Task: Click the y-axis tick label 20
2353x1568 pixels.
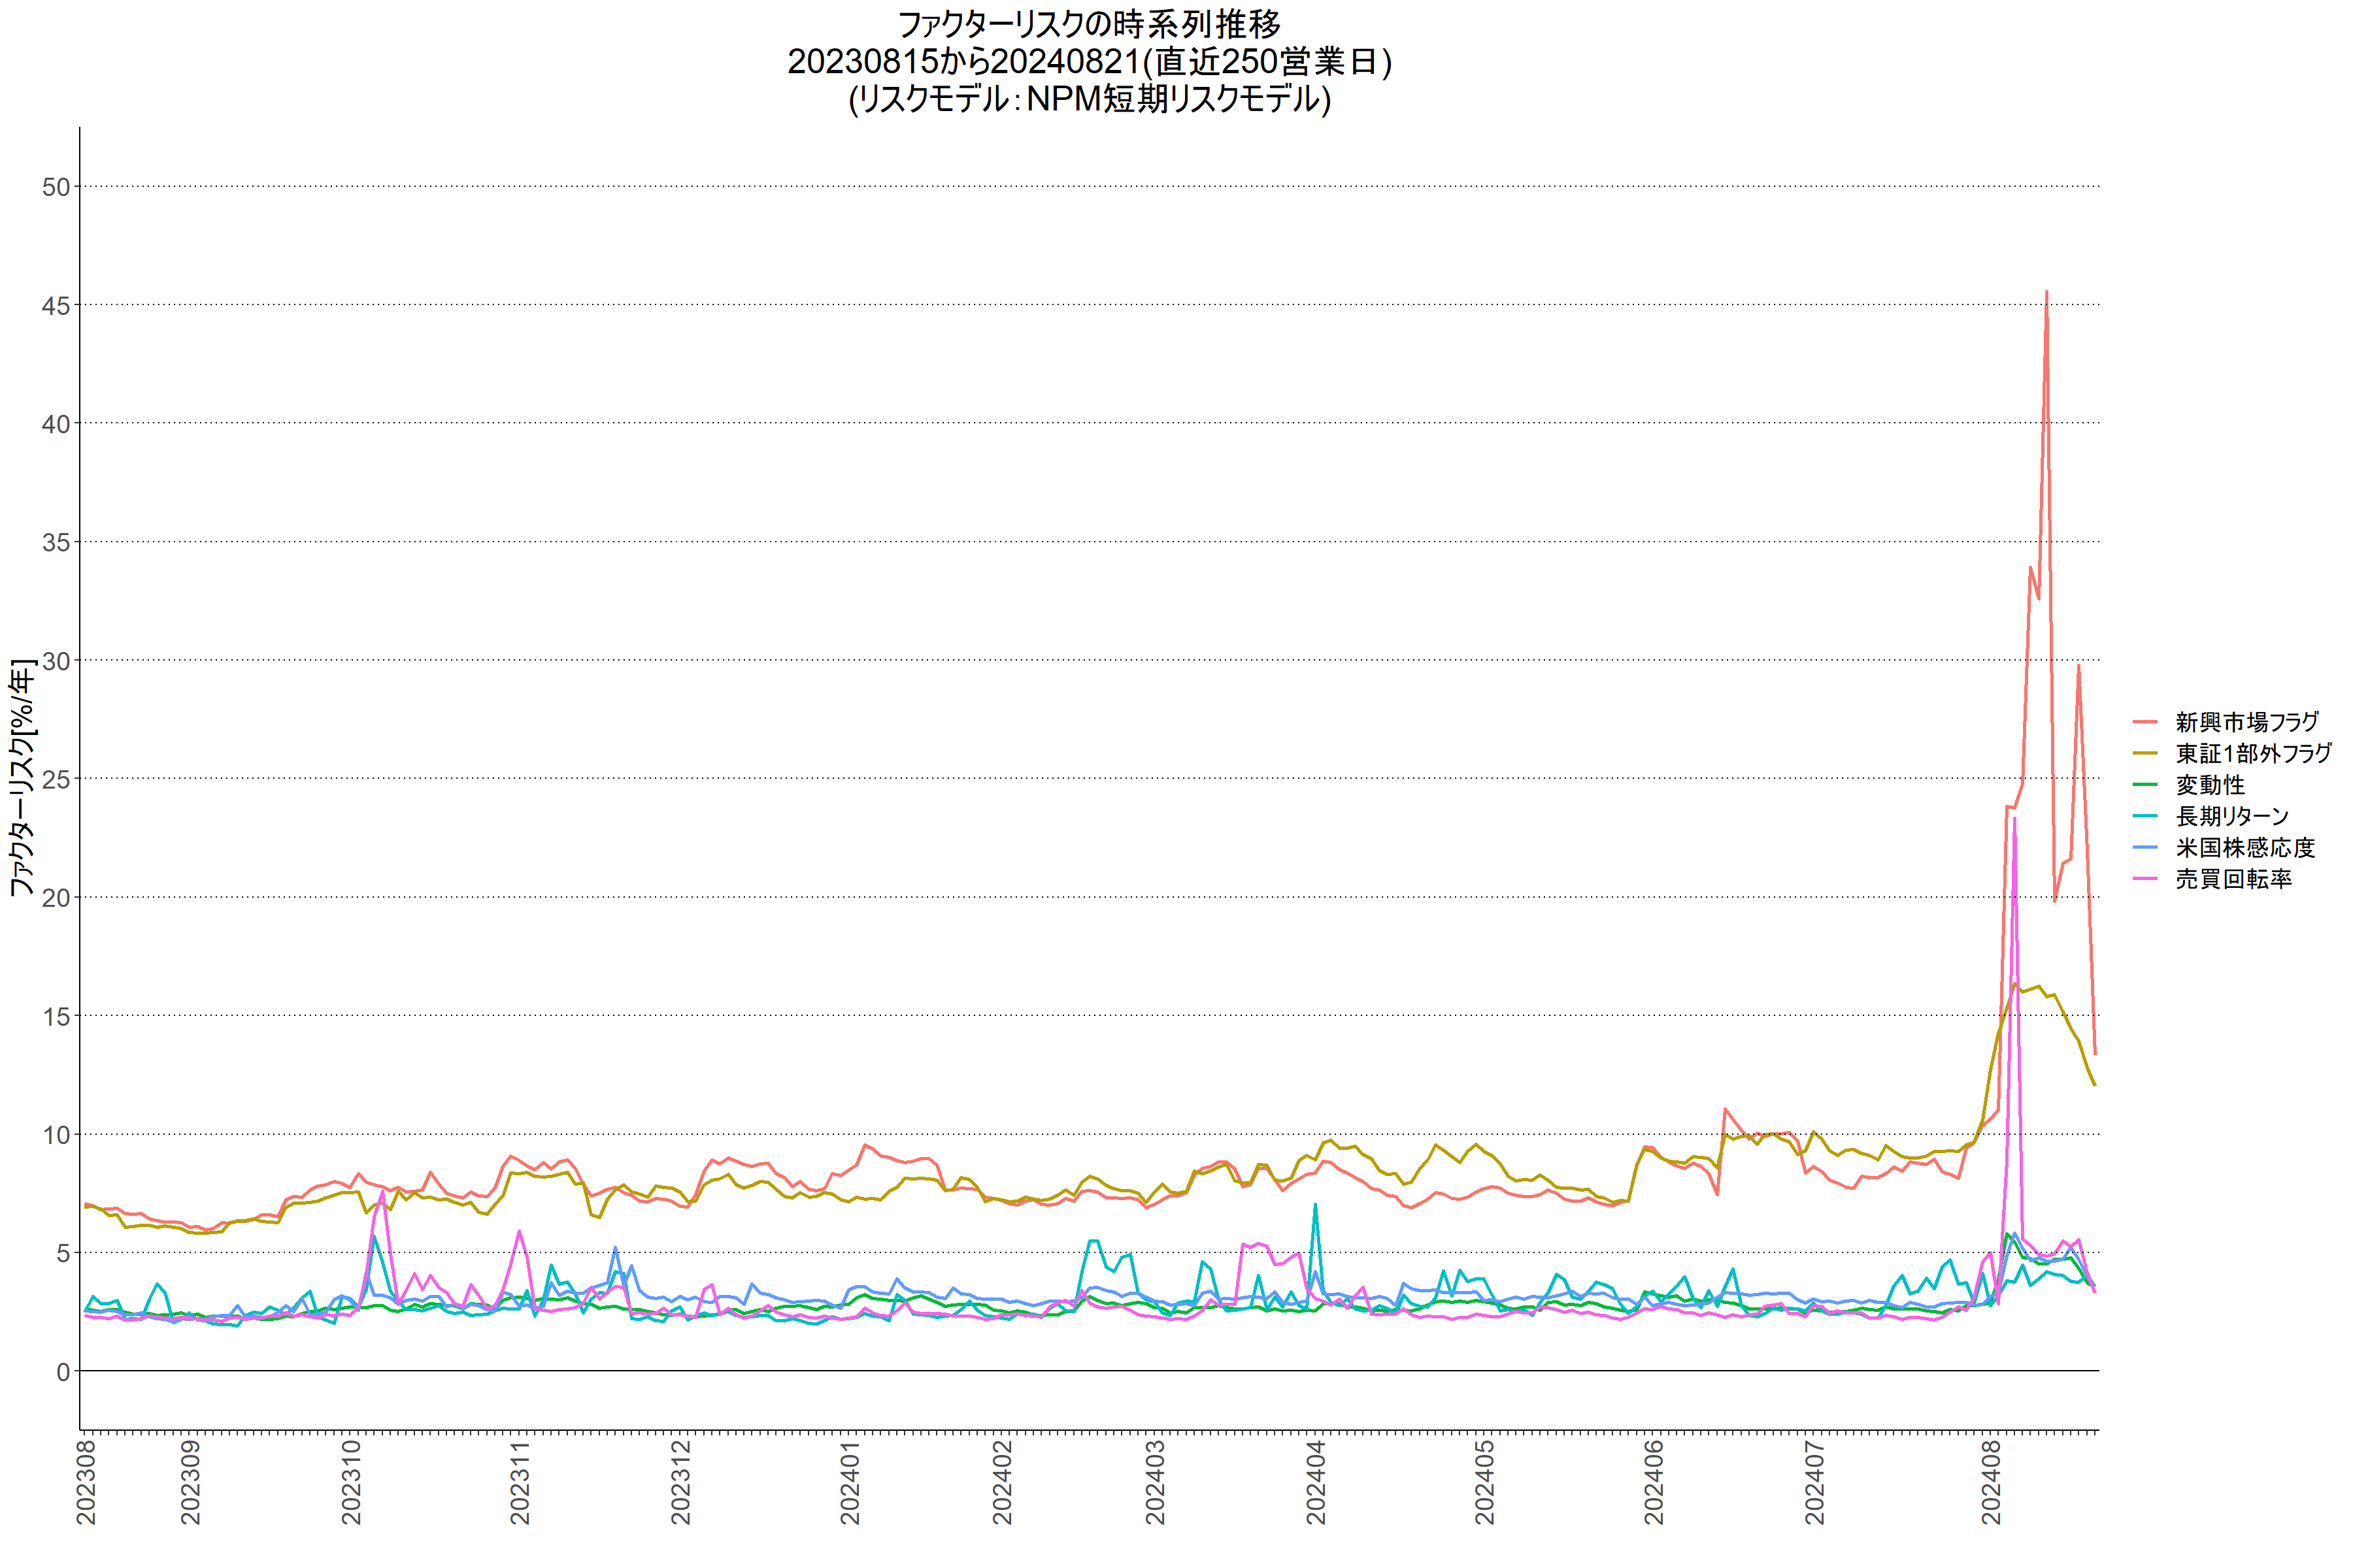Action: 56,898
